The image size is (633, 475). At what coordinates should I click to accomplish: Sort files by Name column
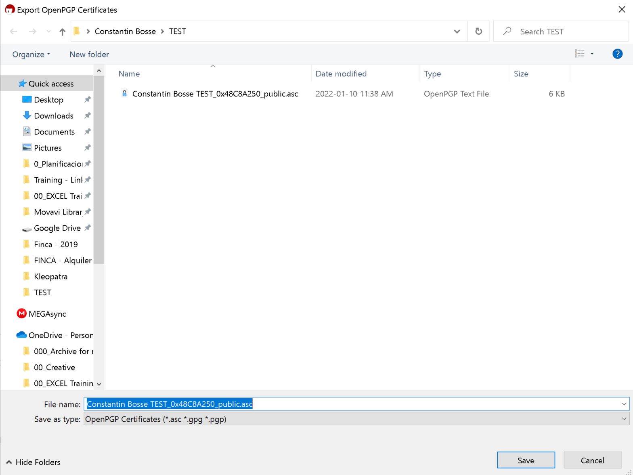[129, 74]
